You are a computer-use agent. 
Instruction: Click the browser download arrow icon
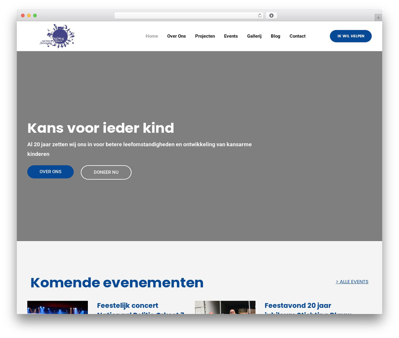pyautogui.click(x=271, y=16)
